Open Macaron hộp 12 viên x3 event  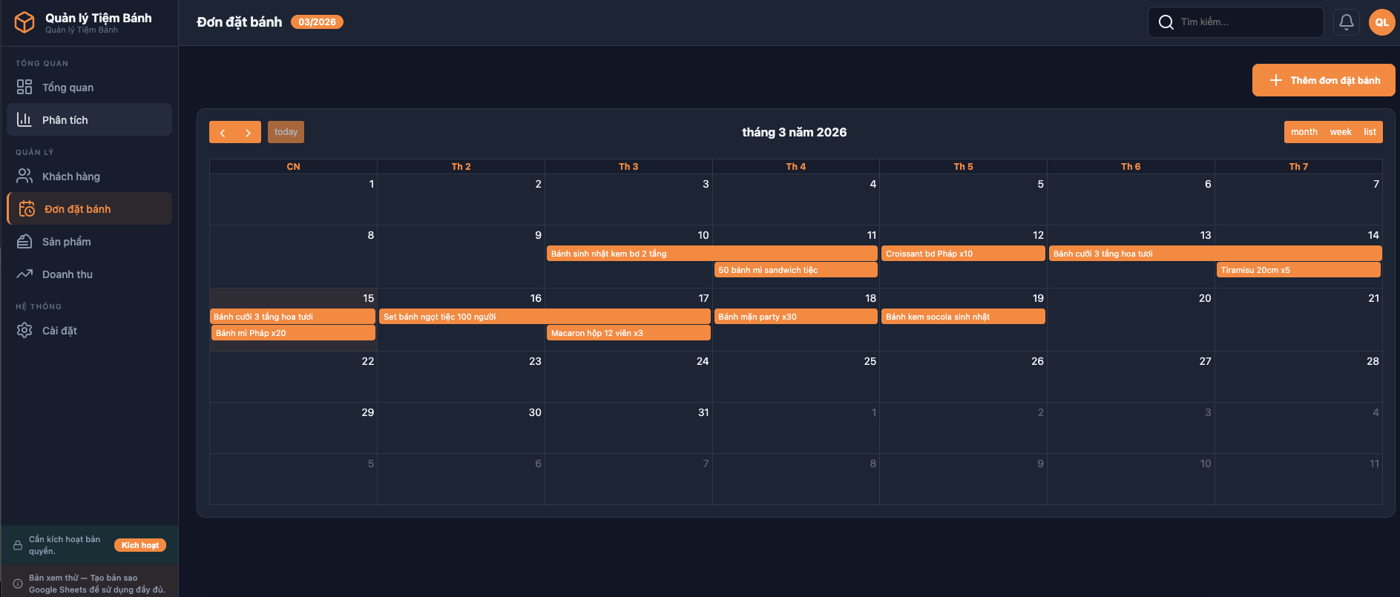(x=628, y=333)
